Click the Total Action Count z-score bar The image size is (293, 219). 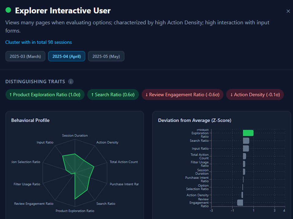click(x=244, y=156)
